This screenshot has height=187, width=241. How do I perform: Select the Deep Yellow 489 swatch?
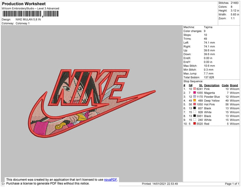[194, 100]
